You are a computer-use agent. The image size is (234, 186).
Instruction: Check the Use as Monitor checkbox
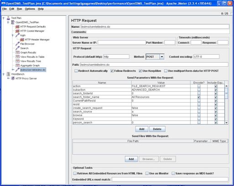pyautogui.click(x=147, y=173)
